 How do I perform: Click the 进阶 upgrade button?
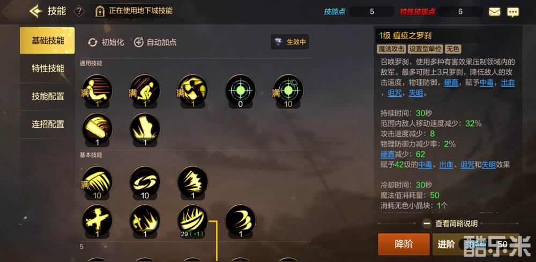tap(446, 244)
